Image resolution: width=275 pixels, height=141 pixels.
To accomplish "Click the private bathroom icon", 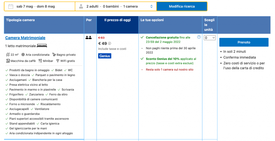I will [x=54, y=55].
